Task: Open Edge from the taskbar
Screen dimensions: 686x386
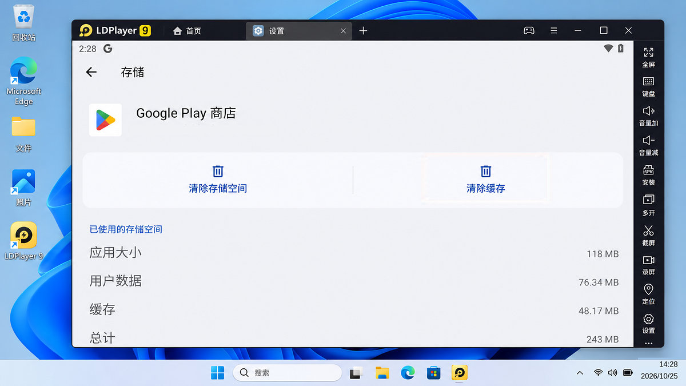Action: point(408,373)
